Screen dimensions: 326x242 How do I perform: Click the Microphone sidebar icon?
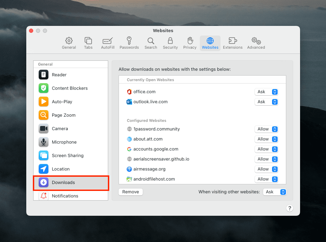pos(44,142)
